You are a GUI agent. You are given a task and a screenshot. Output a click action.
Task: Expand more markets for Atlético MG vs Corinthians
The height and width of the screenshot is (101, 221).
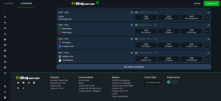[207, 59]
